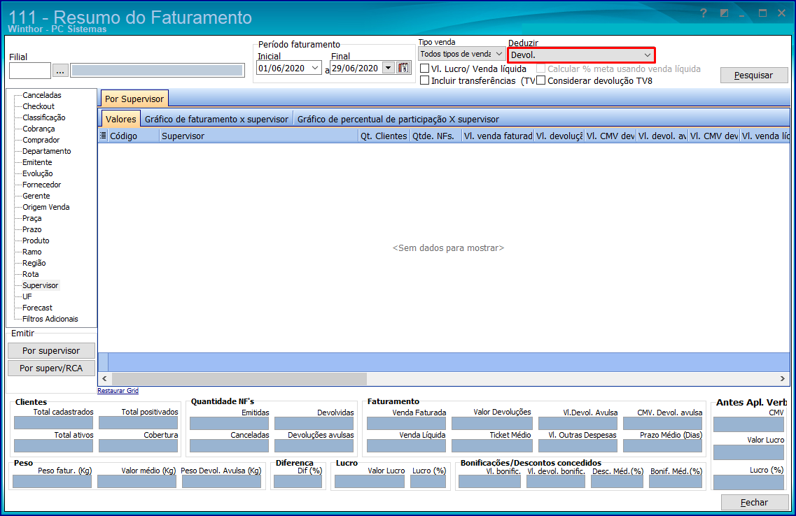Open Gráfico de faturamento x supervisor tab

(217, 119)
